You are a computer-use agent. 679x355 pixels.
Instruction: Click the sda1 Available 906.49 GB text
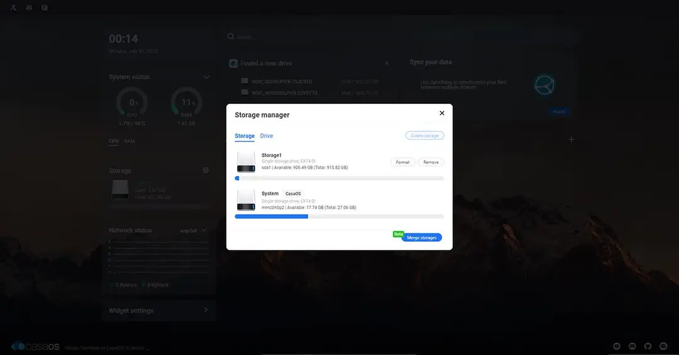pyautogui.click(x=304, y=168)
